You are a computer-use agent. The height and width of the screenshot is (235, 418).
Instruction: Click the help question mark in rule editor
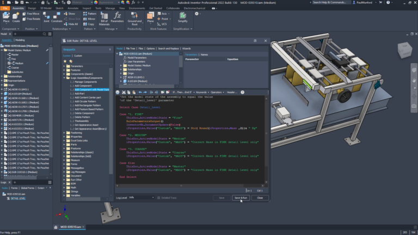click(x=242, y=92)
